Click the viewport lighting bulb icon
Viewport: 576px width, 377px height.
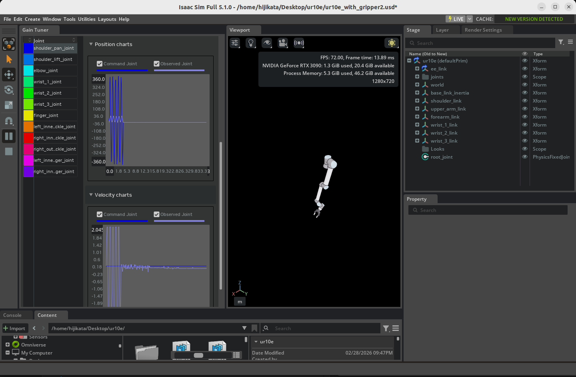pos(251,43)
